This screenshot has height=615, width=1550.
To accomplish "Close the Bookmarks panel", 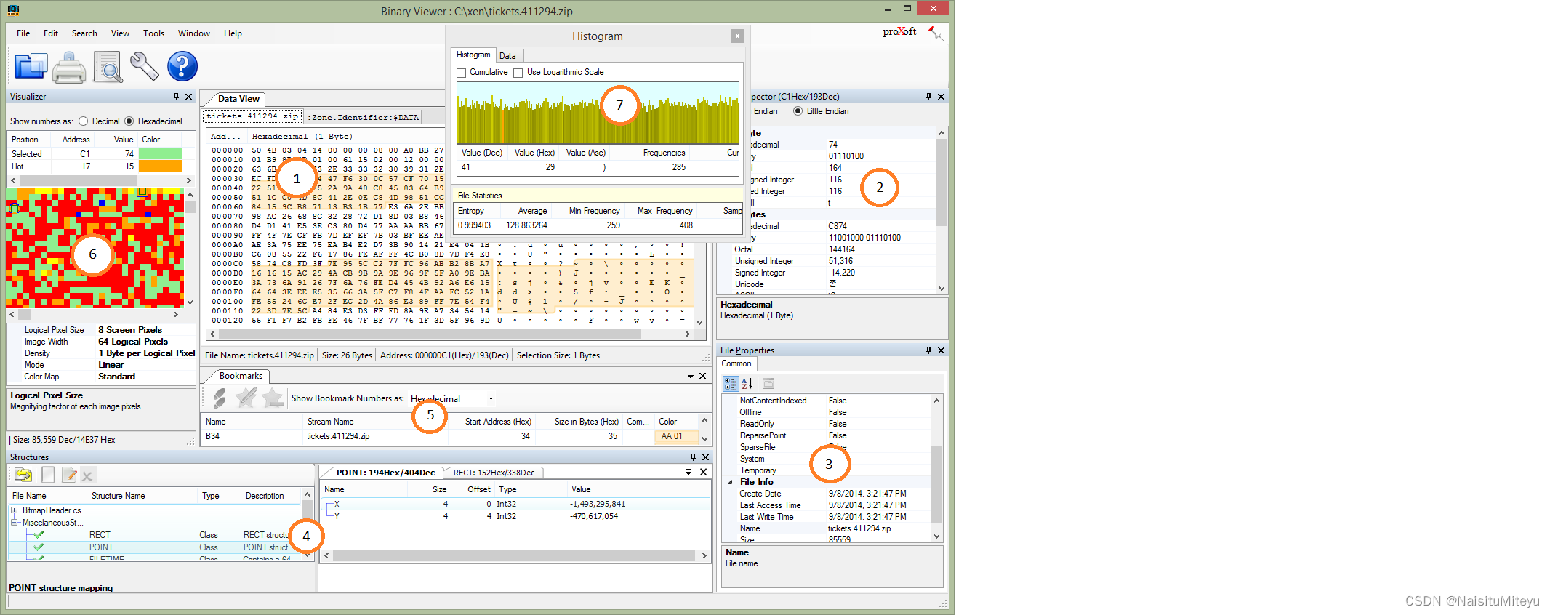I will (x=703, y=376).
